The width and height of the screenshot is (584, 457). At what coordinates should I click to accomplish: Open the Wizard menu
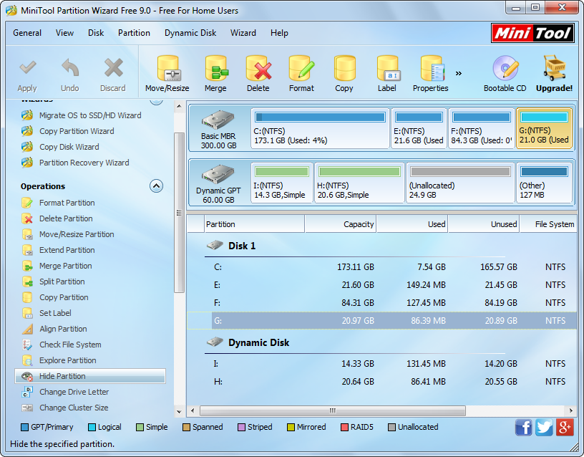click(243, 33)
